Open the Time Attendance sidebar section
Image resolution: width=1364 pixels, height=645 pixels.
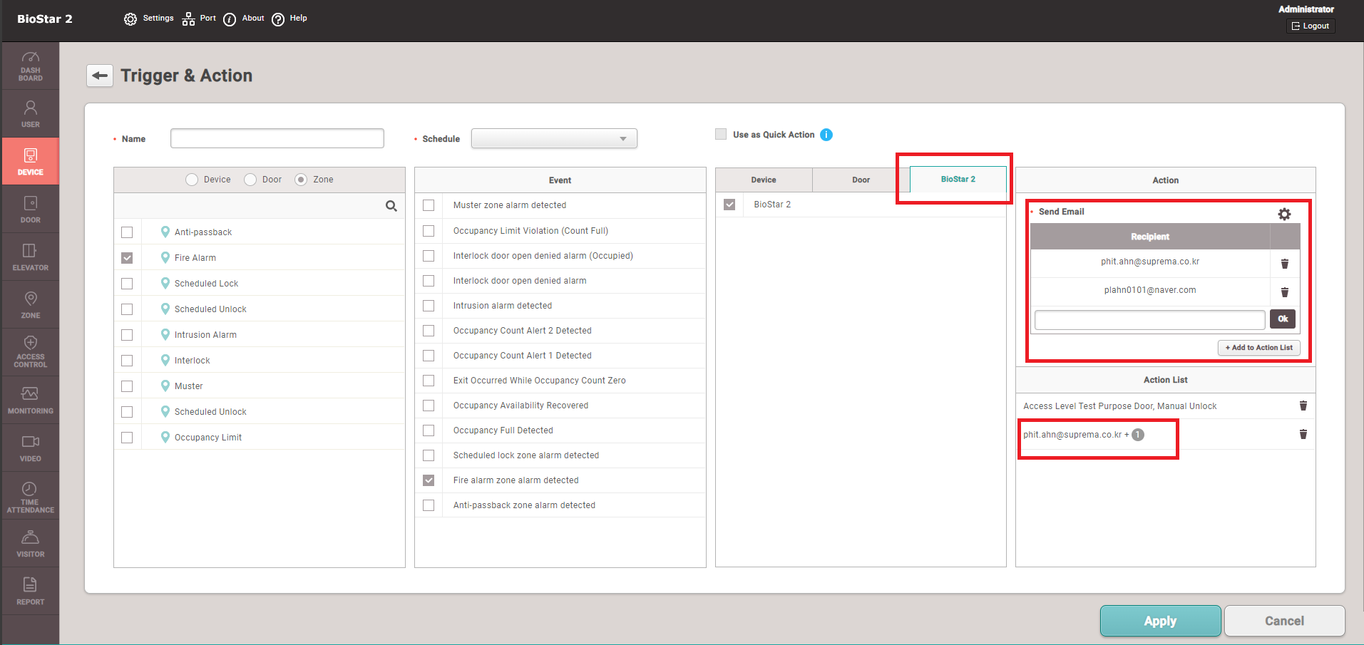30,495
